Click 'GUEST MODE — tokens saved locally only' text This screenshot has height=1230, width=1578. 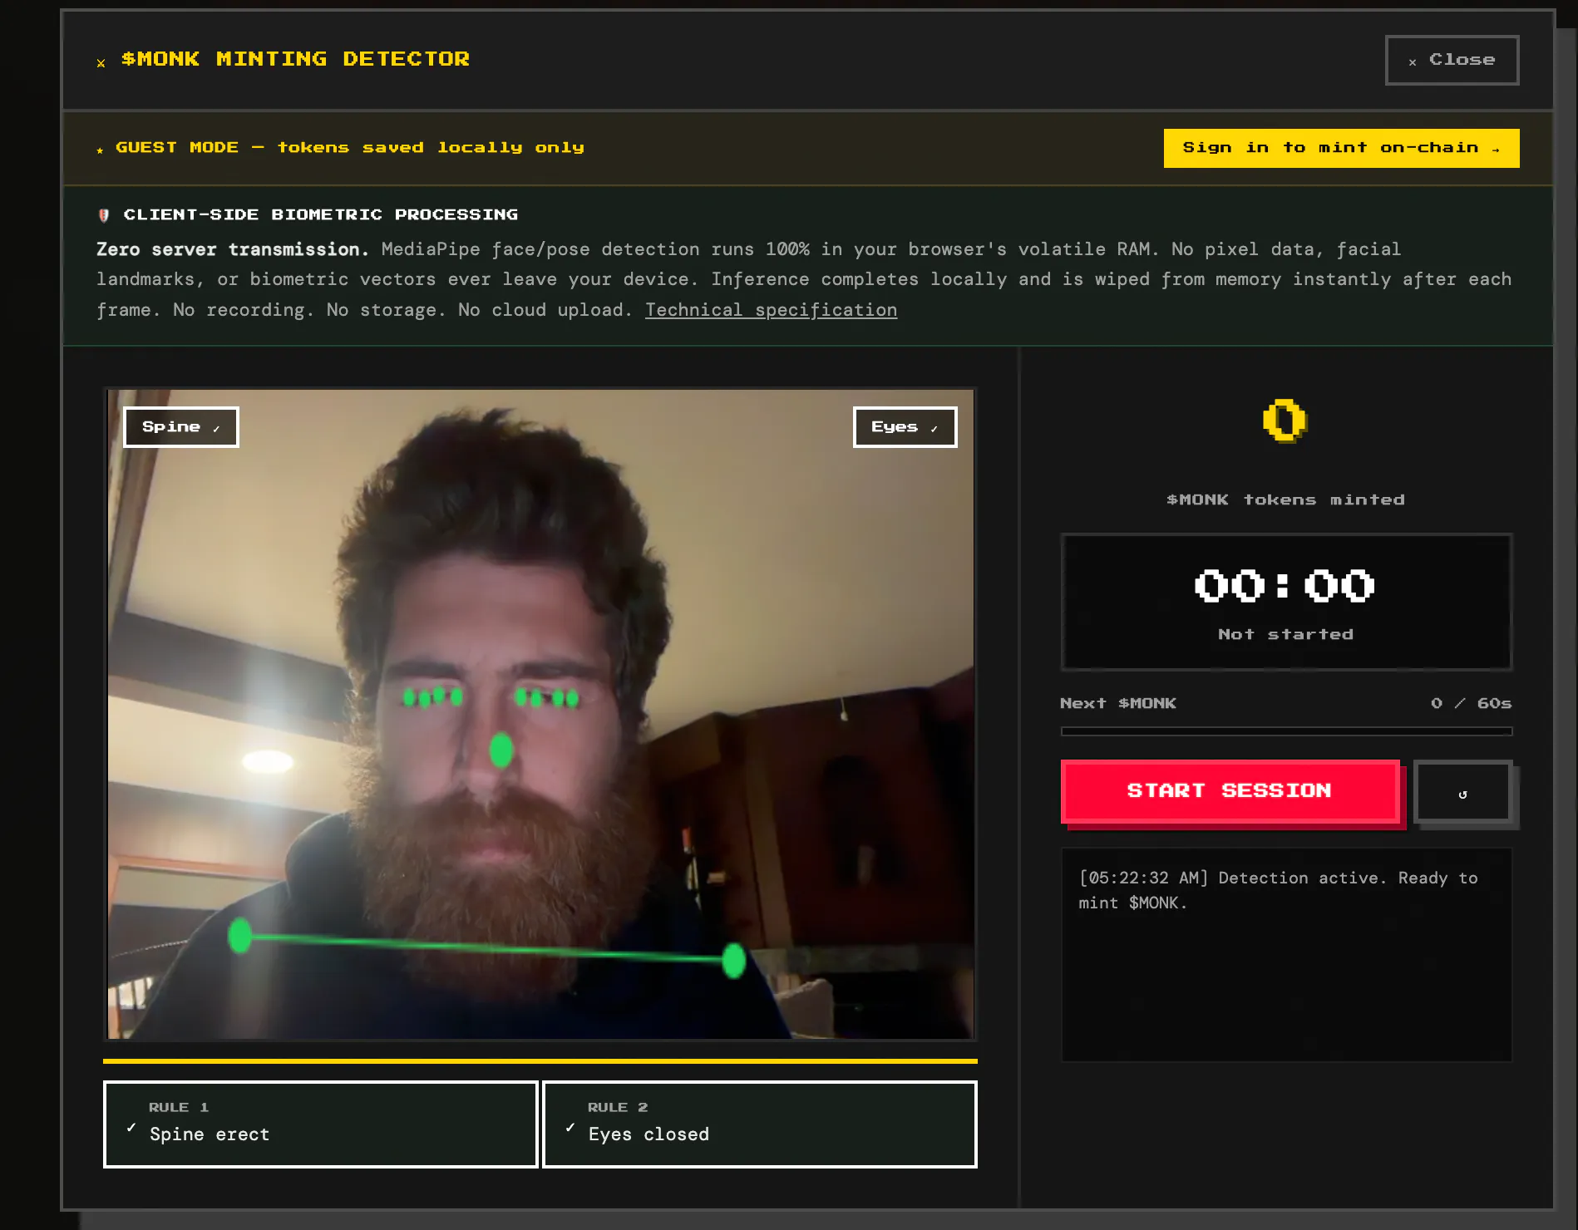350,148
